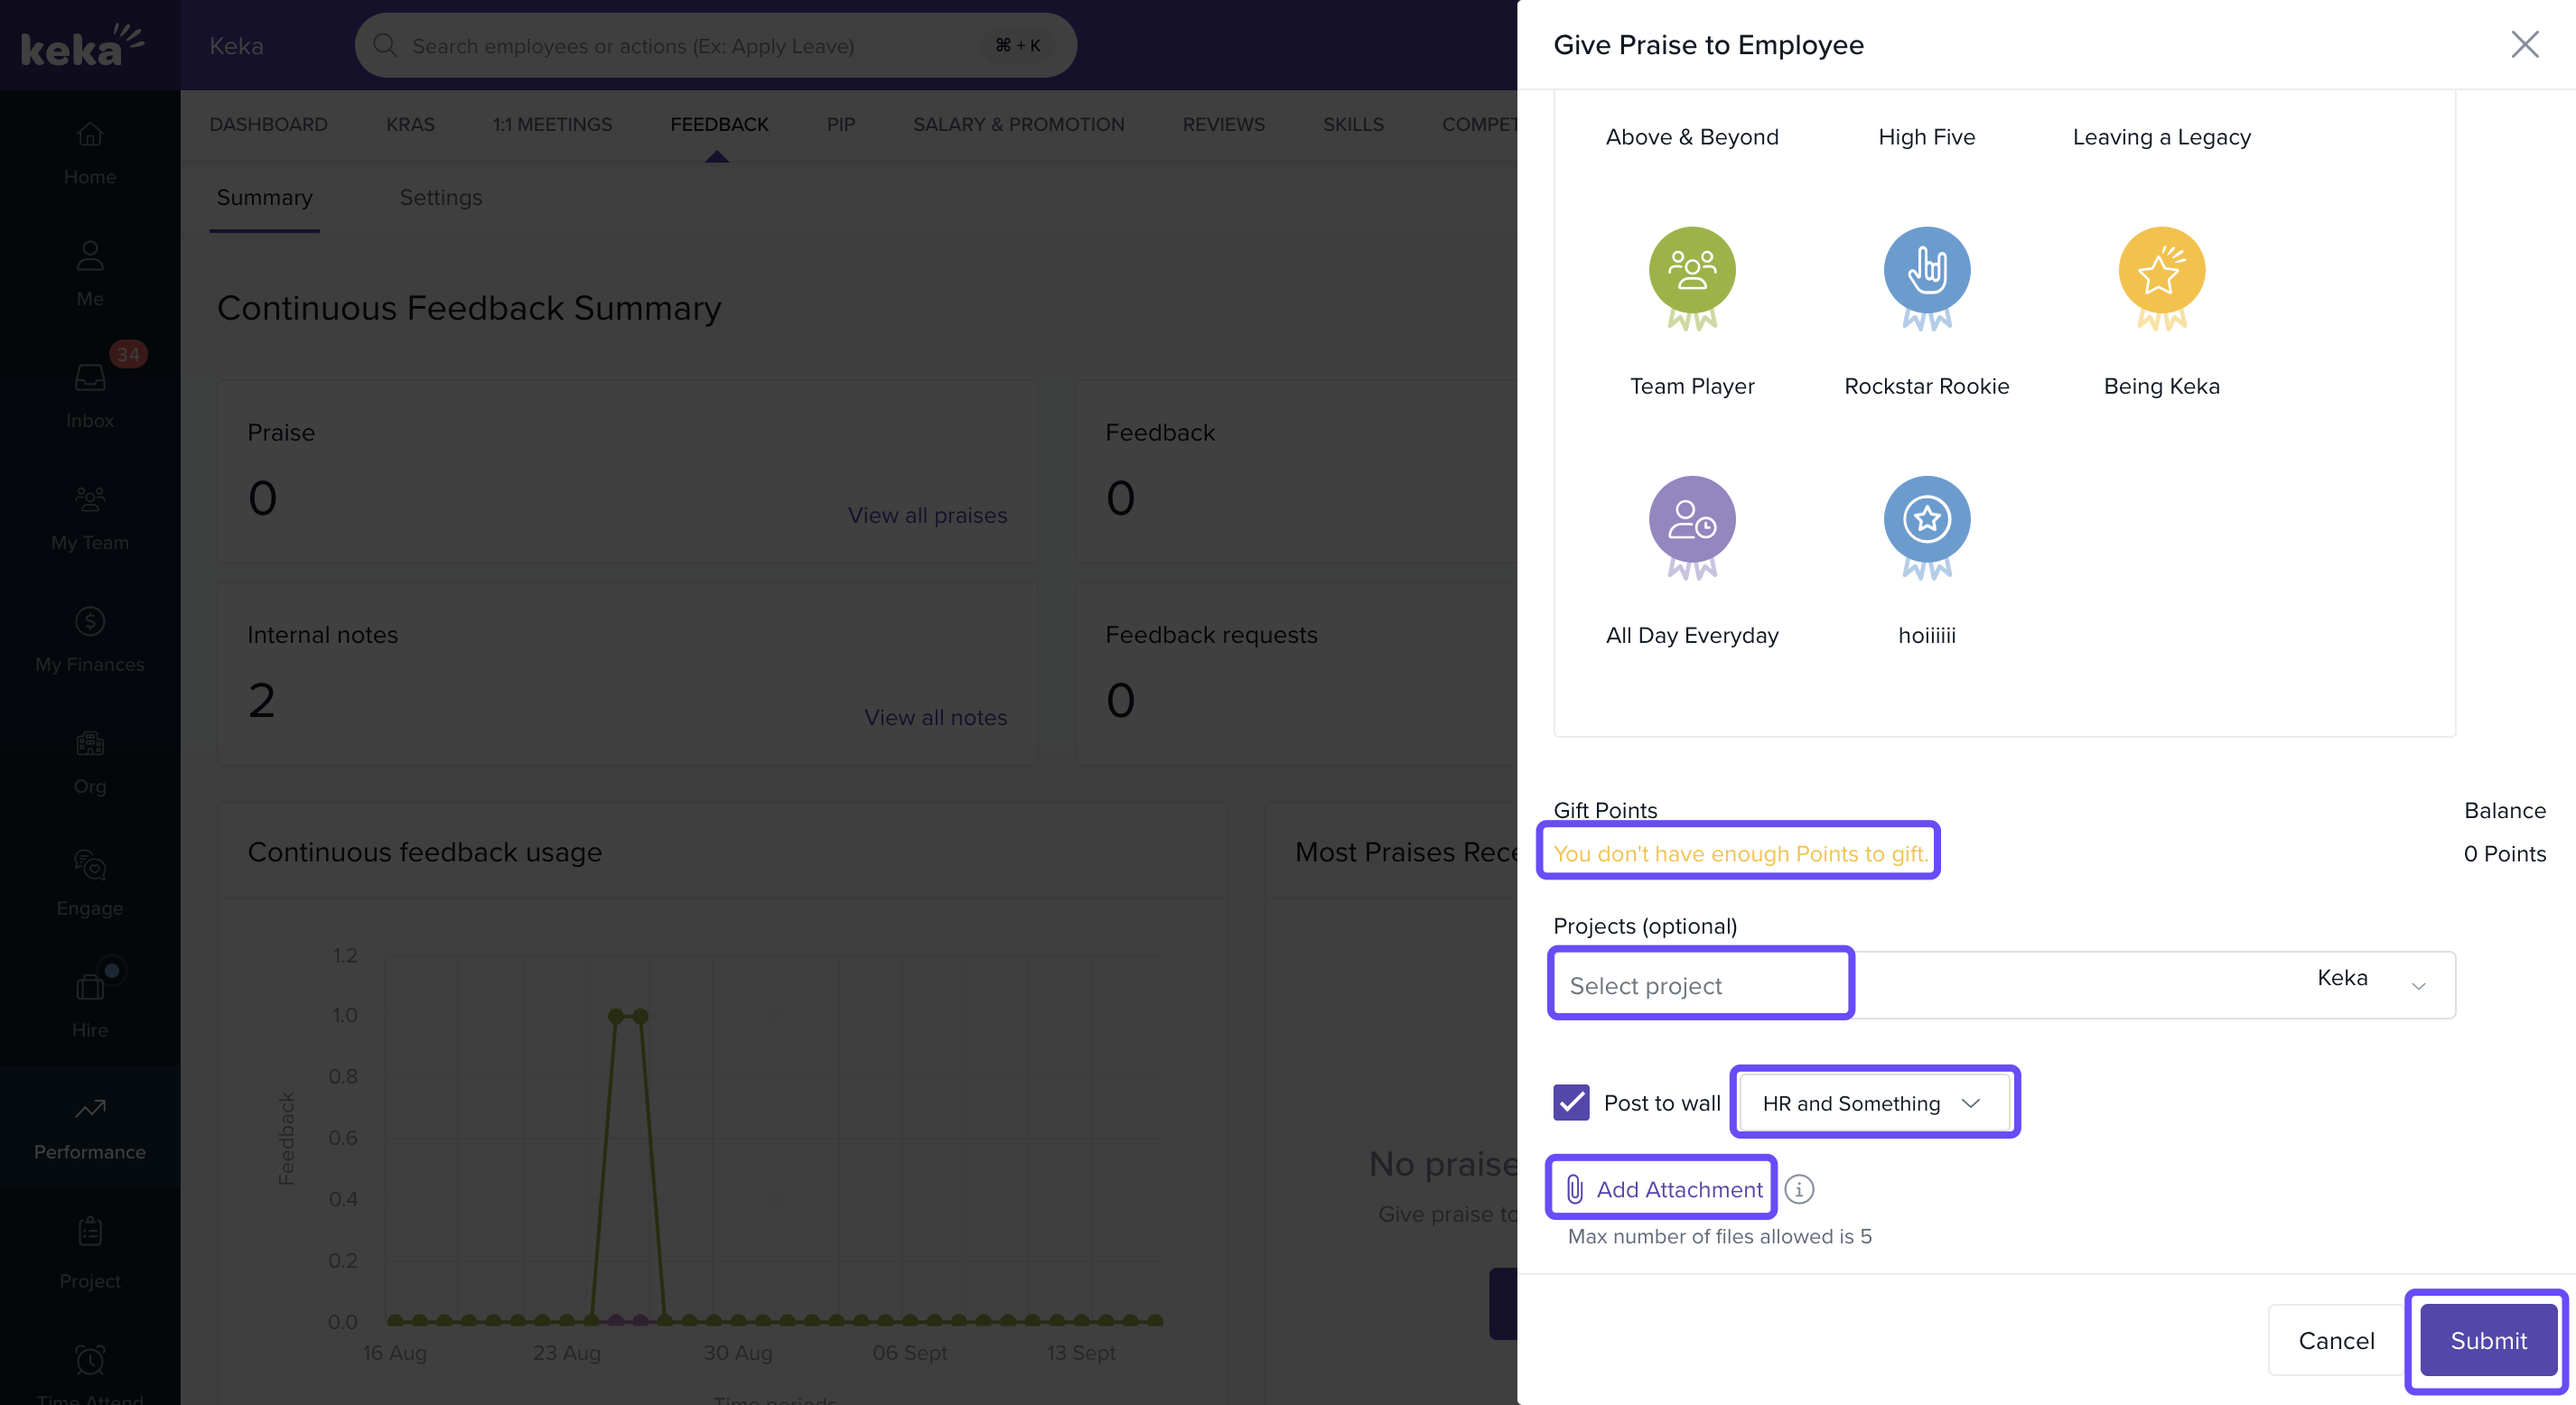Click View all praises link
The image size is (2576, 1405).
click(927, 515)
